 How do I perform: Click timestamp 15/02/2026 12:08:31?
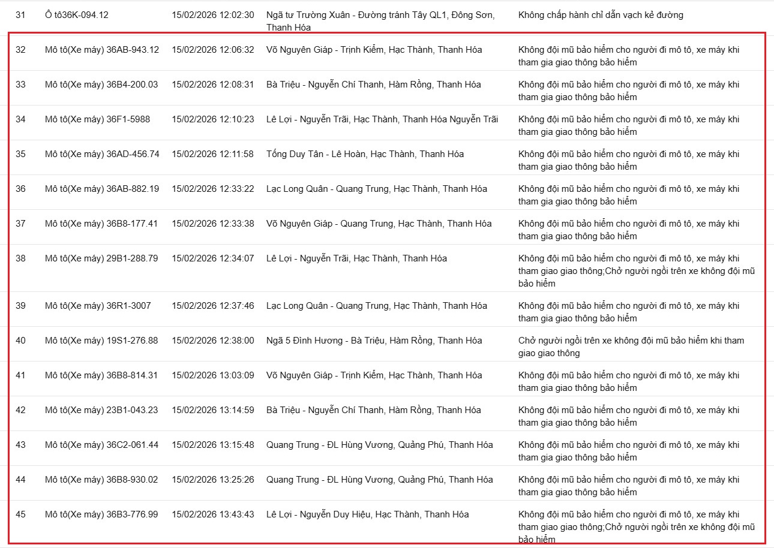pyautogui.click(x=212, y=85)
